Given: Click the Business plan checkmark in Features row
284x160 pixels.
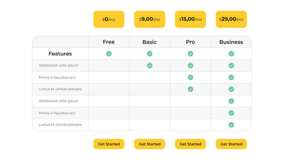Looking at the screenshot, I should (x=231, y=54).
